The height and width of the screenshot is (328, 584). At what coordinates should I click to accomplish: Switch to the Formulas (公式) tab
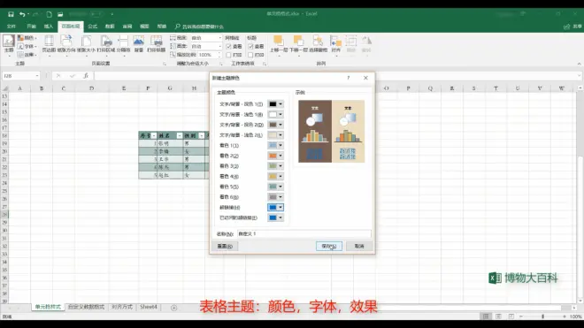tap(92, 27)
